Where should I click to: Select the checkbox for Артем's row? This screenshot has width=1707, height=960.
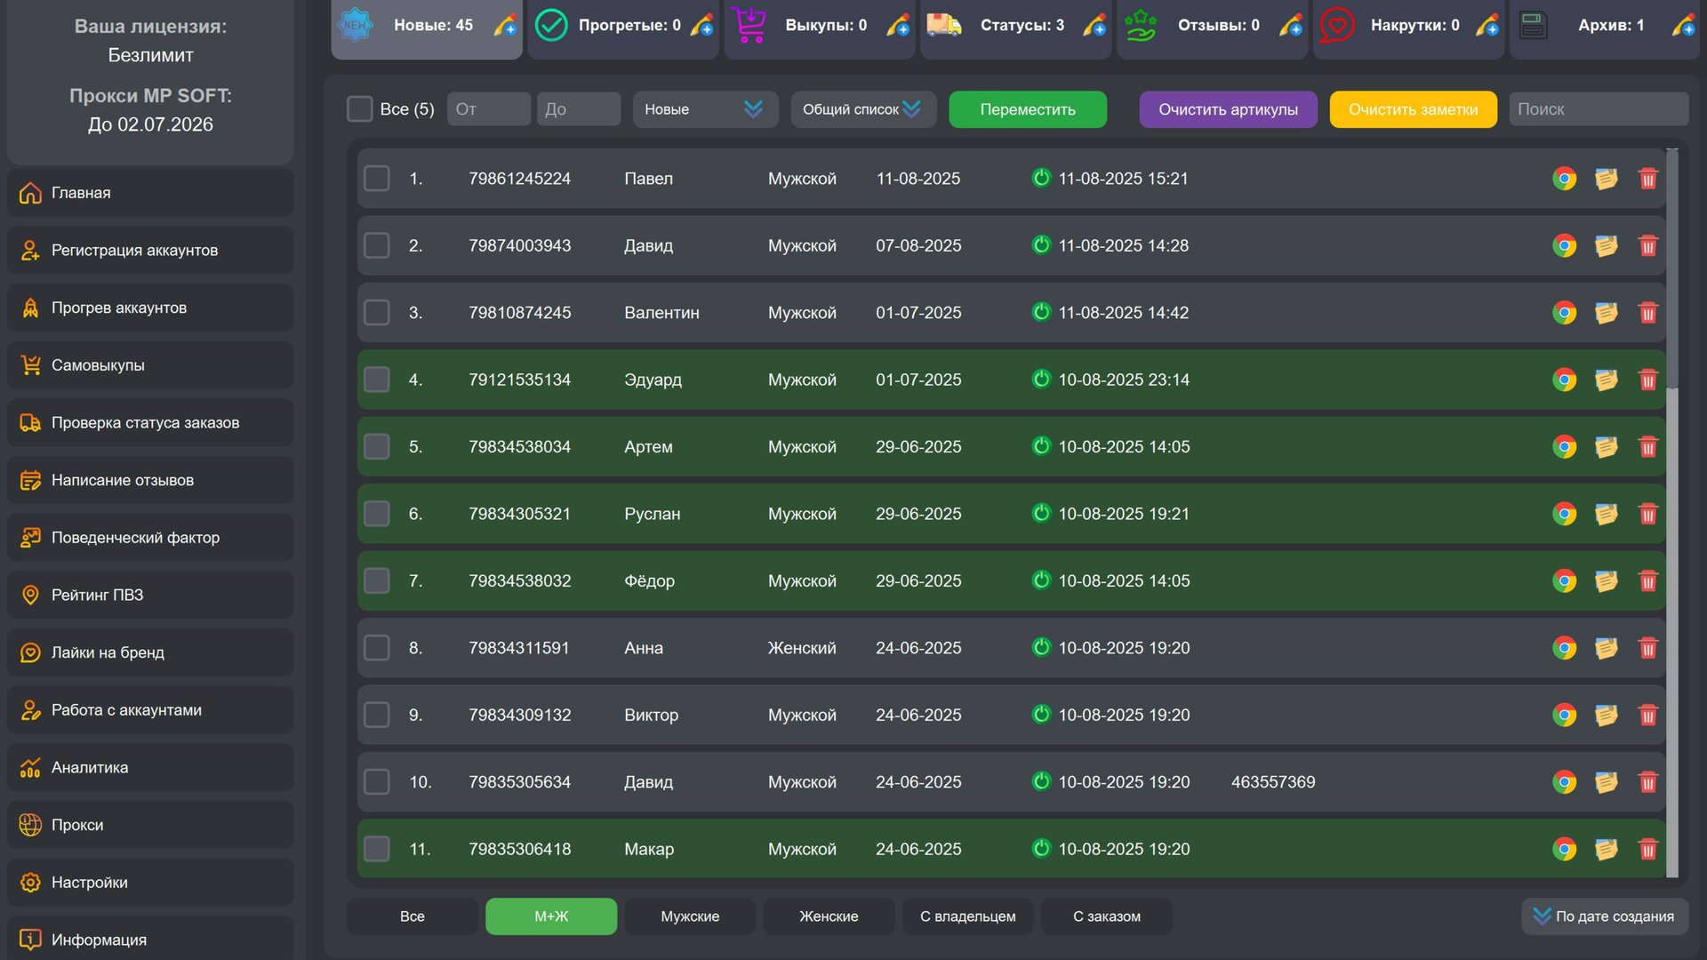point(377,446)
